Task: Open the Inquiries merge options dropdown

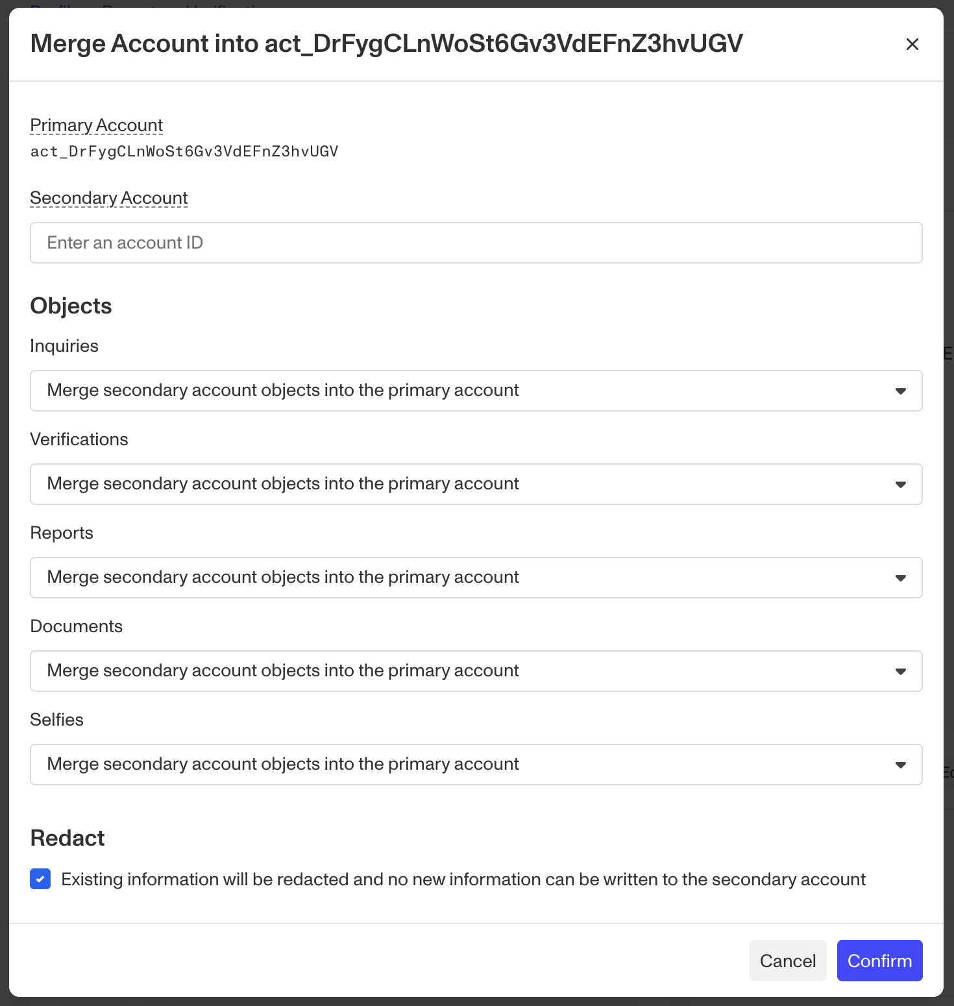Action: 476,391
